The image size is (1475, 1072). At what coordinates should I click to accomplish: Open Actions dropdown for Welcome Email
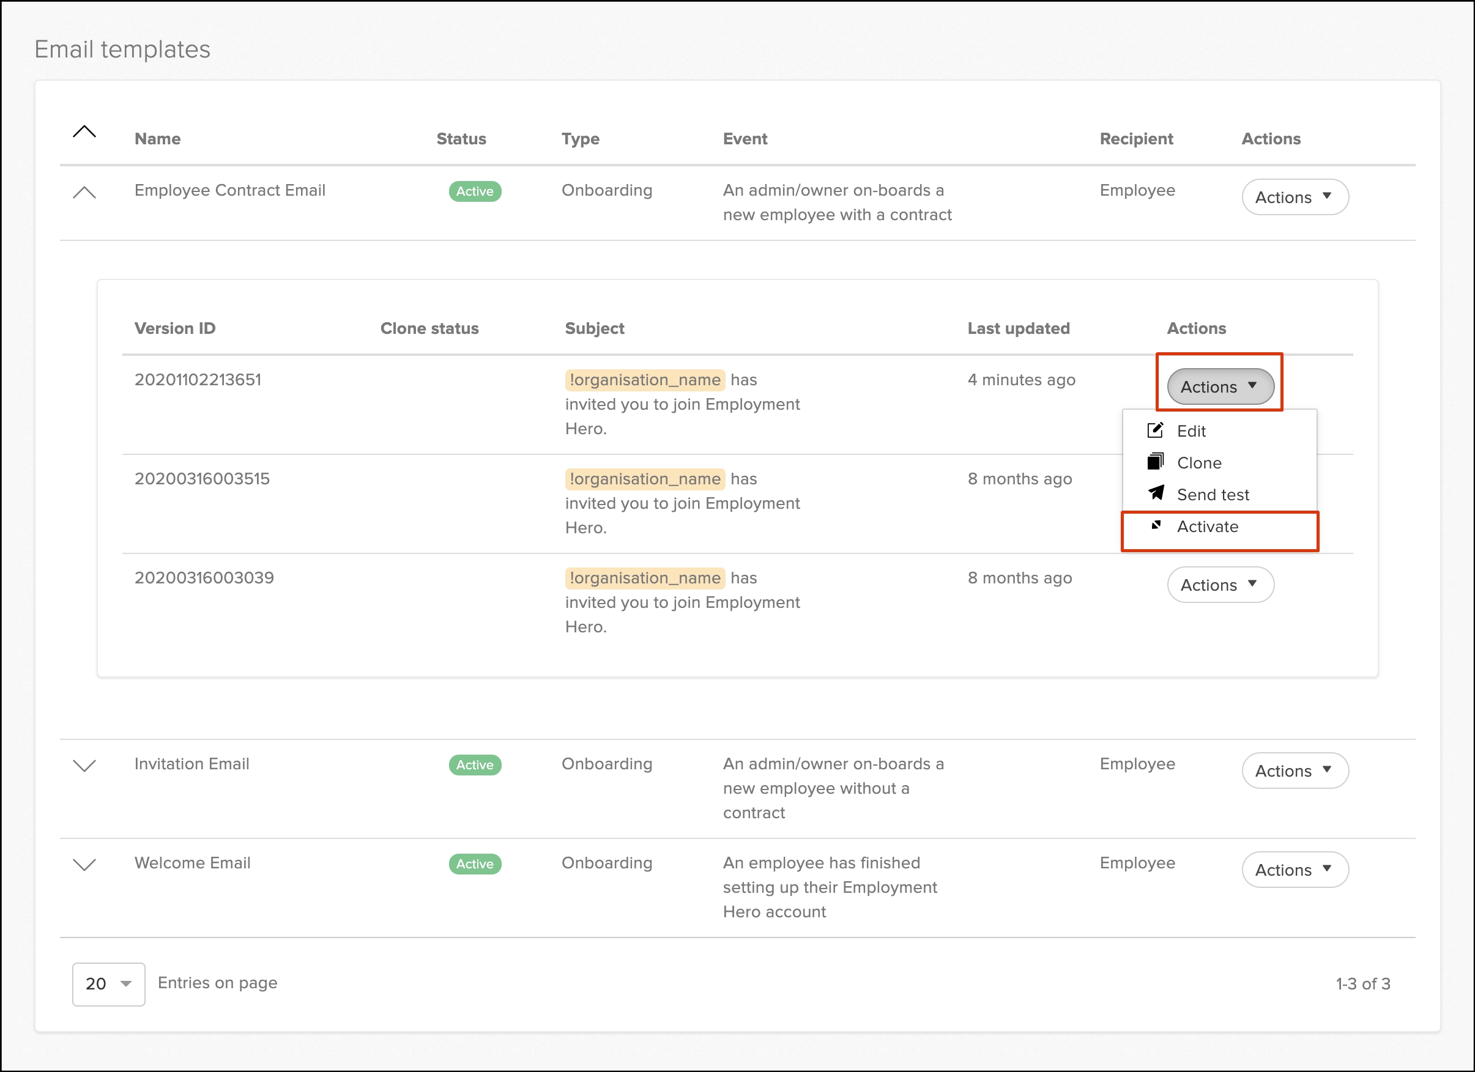(x=1294, y=870)
